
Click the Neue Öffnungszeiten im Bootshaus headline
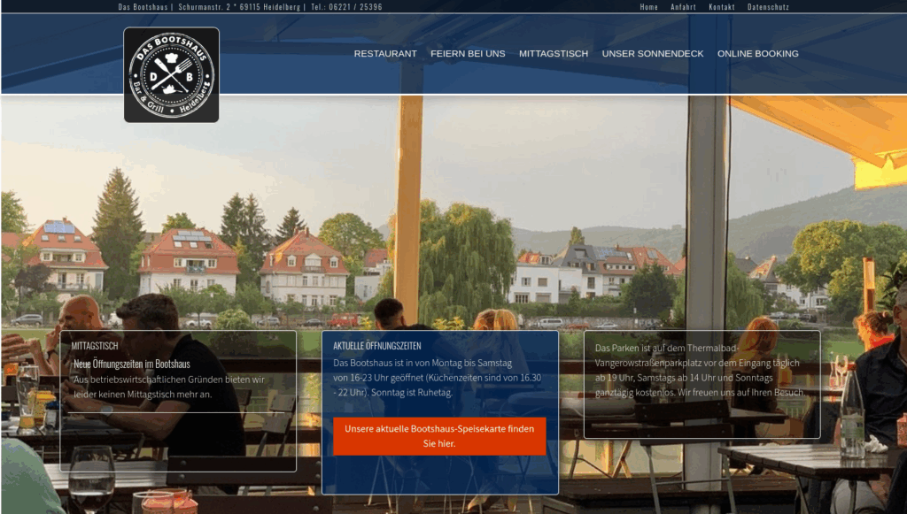[131, 364]
